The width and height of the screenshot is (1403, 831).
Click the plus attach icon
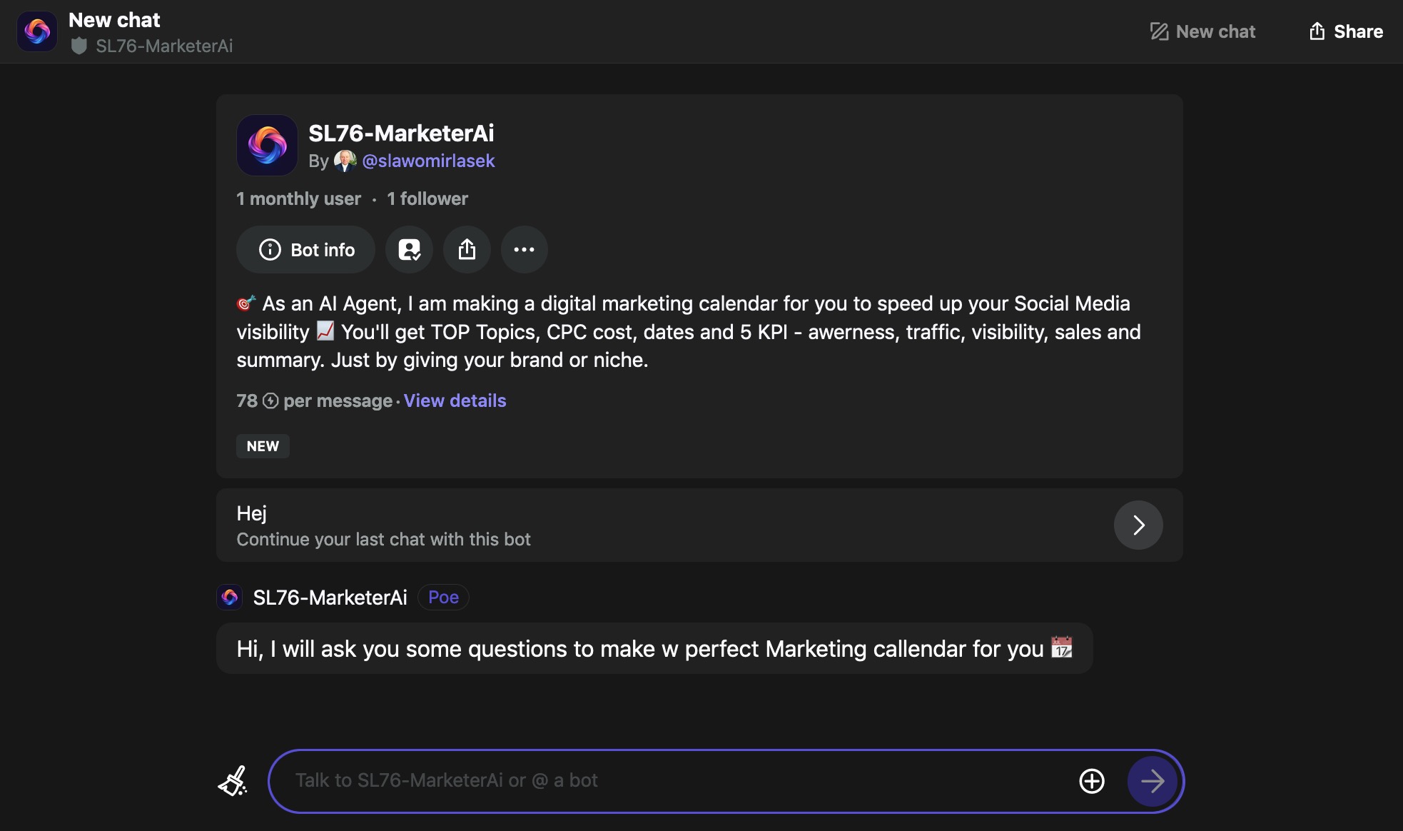(1092, 781)
